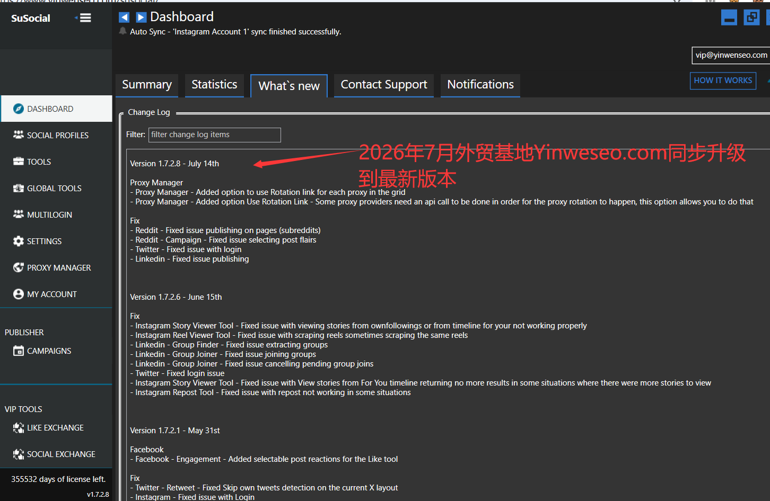Switch to the Summary tab
The height and width of the screenshot is (501, 770).
click(147, 85)
